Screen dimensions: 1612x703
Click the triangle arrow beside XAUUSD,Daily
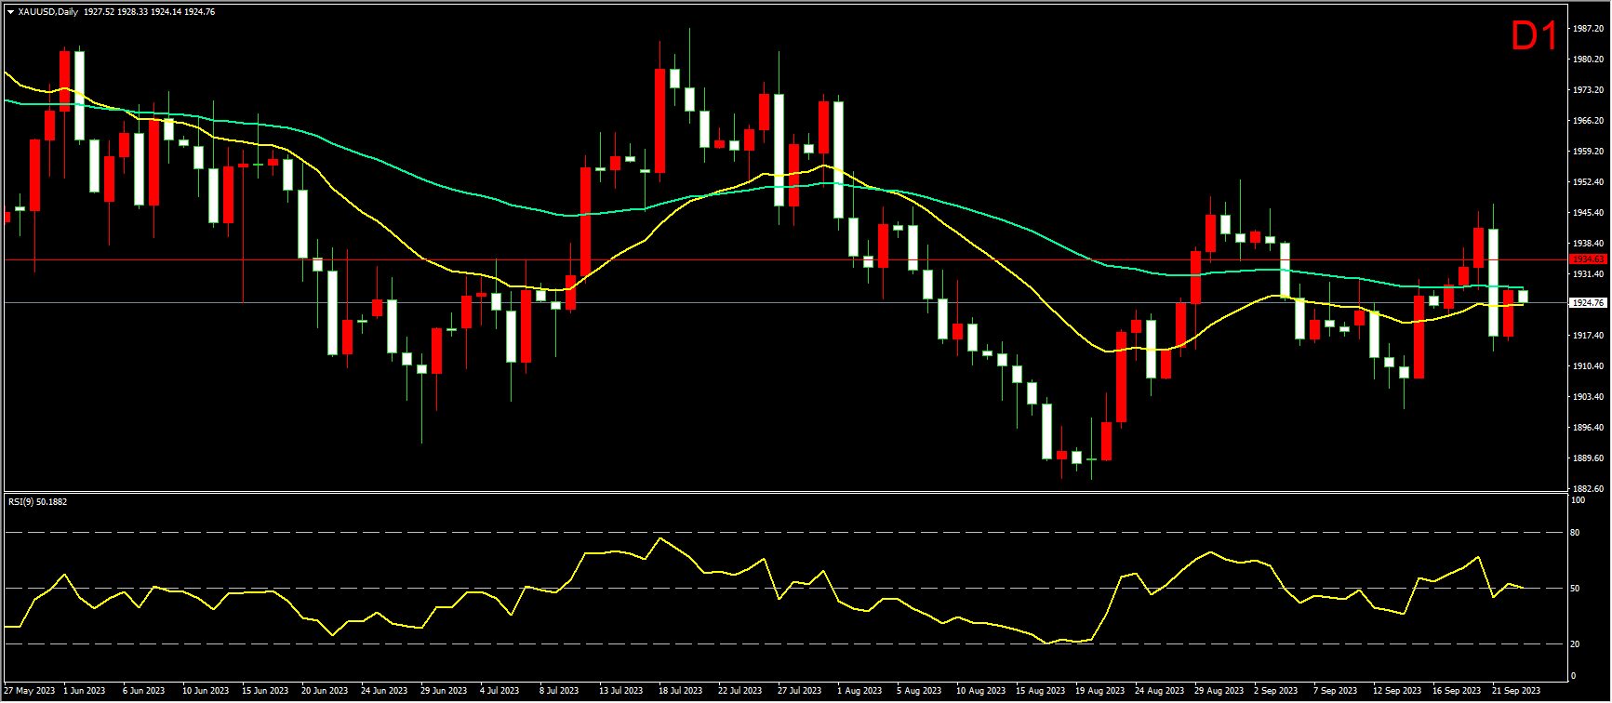[x=10, y=12]
